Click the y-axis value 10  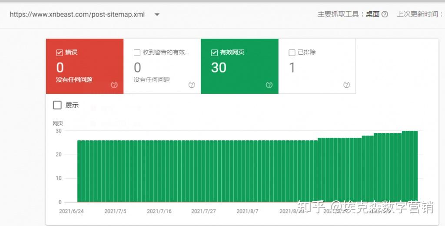click(x=59, y=178)
